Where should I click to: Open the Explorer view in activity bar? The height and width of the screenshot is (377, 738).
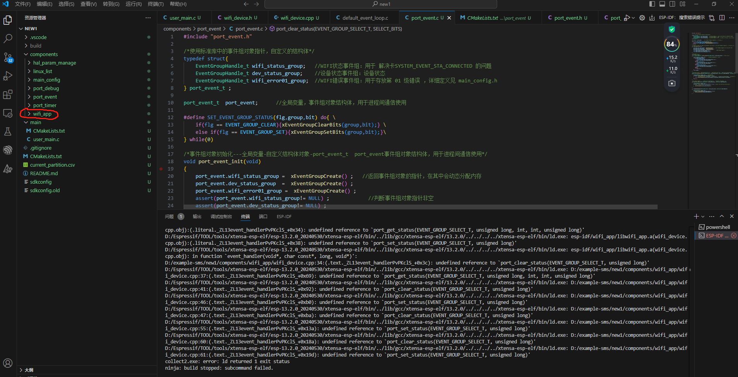point(8,20)
